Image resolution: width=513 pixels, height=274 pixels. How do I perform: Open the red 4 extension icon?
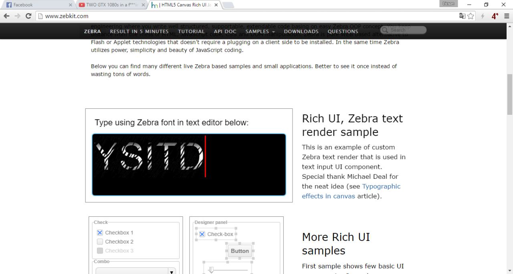(495, 16)
